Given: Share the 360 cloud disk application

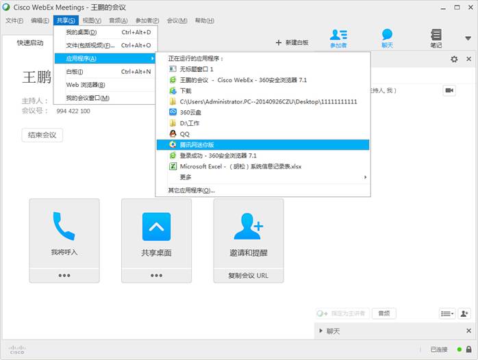Looking at the screenshot, I should [263, 112].
